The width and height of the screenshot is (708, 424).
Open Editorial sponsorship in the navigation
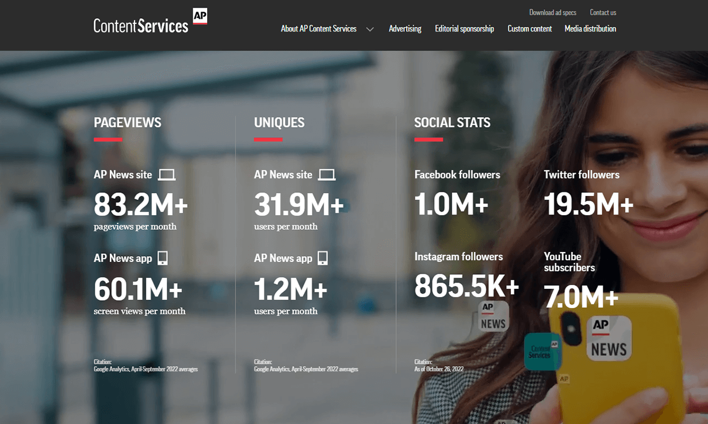point(465,29)
